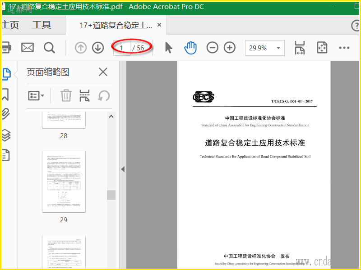Open page thumbnails sidebar icon
This screenshot has width=361, height=270.
[6, 74]
